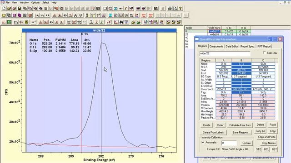Switch to the Components tab
Image resolution: width=291 pixels, height=163 pixels.
[216, 46]
